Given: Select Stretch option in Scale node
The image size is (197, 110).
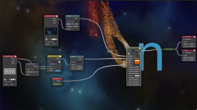Looking at the screenshot, I should click(x=68, y=24).
